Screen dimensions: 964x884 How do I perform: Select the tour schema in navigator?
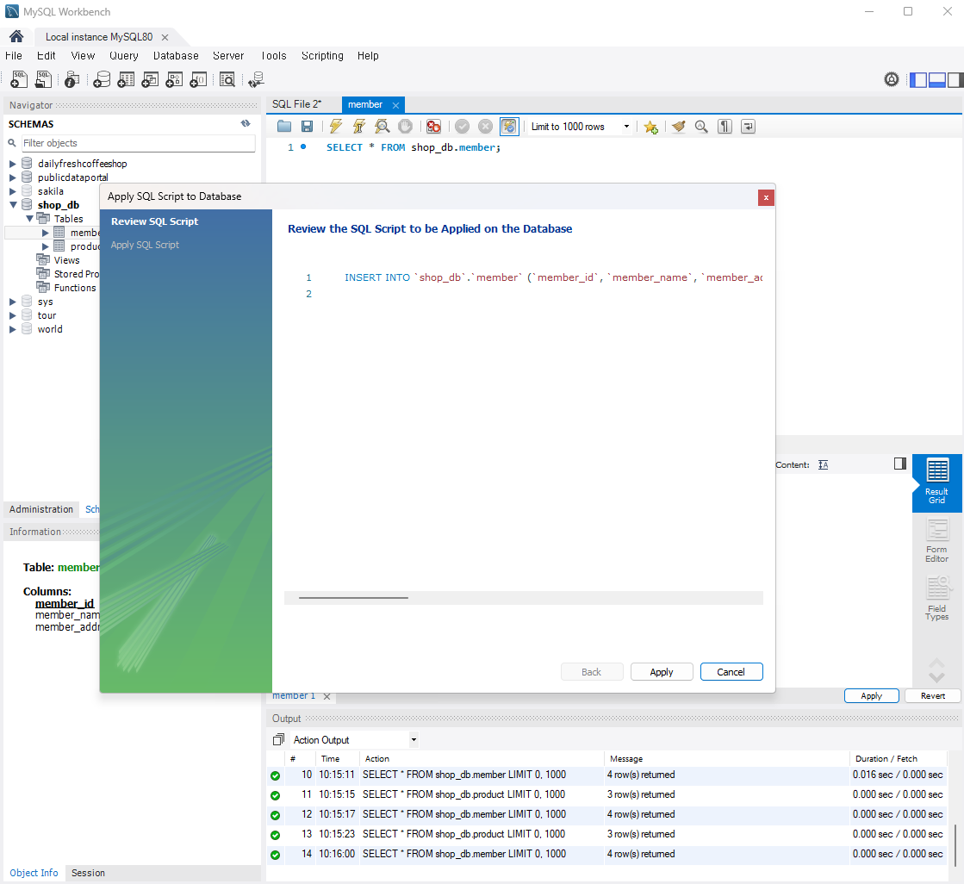(47, 315)
